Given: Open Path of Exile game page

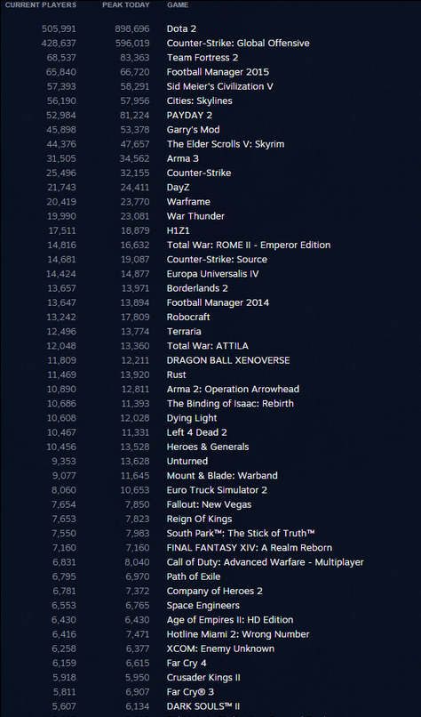Looking at the screenshot, I should [x=194, y=576].
